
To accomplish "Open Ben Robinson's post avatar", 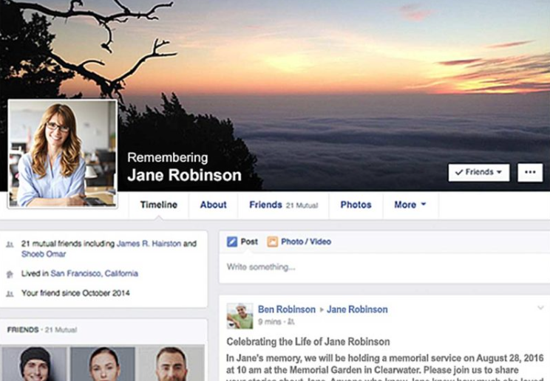I will (240, 316).
